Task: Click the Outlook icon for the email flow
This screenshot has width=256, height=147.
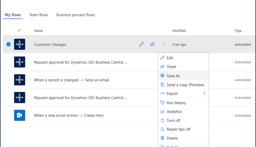Action: 19,115
